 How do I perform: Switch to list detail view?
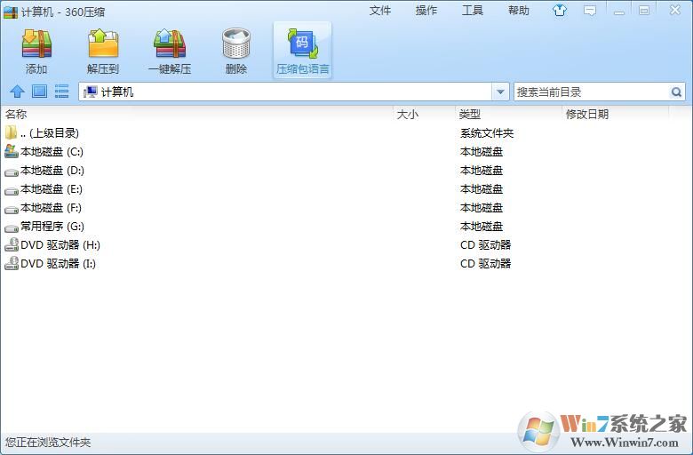point(61,92)
